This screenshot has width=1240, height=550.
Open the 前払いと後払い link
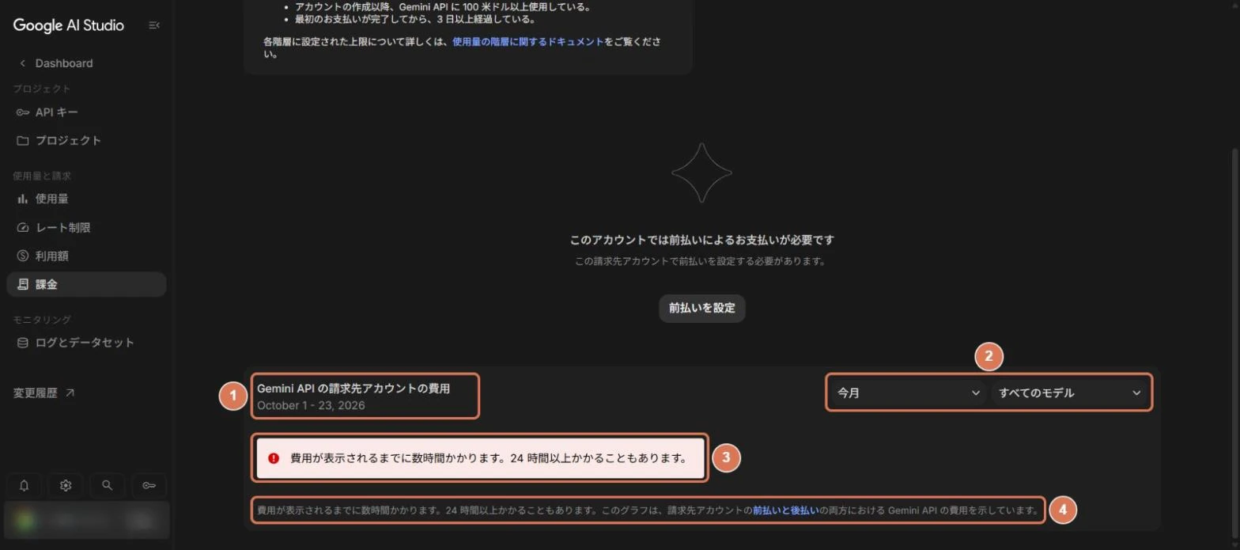click(785, 510)
